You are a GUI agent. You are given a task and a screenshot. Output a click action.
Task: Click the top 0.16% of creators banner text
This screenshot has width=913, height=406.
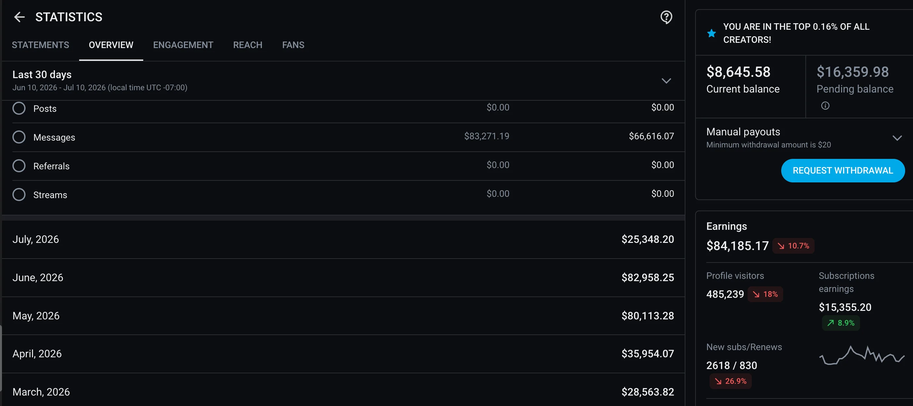[x=796, y=33]
